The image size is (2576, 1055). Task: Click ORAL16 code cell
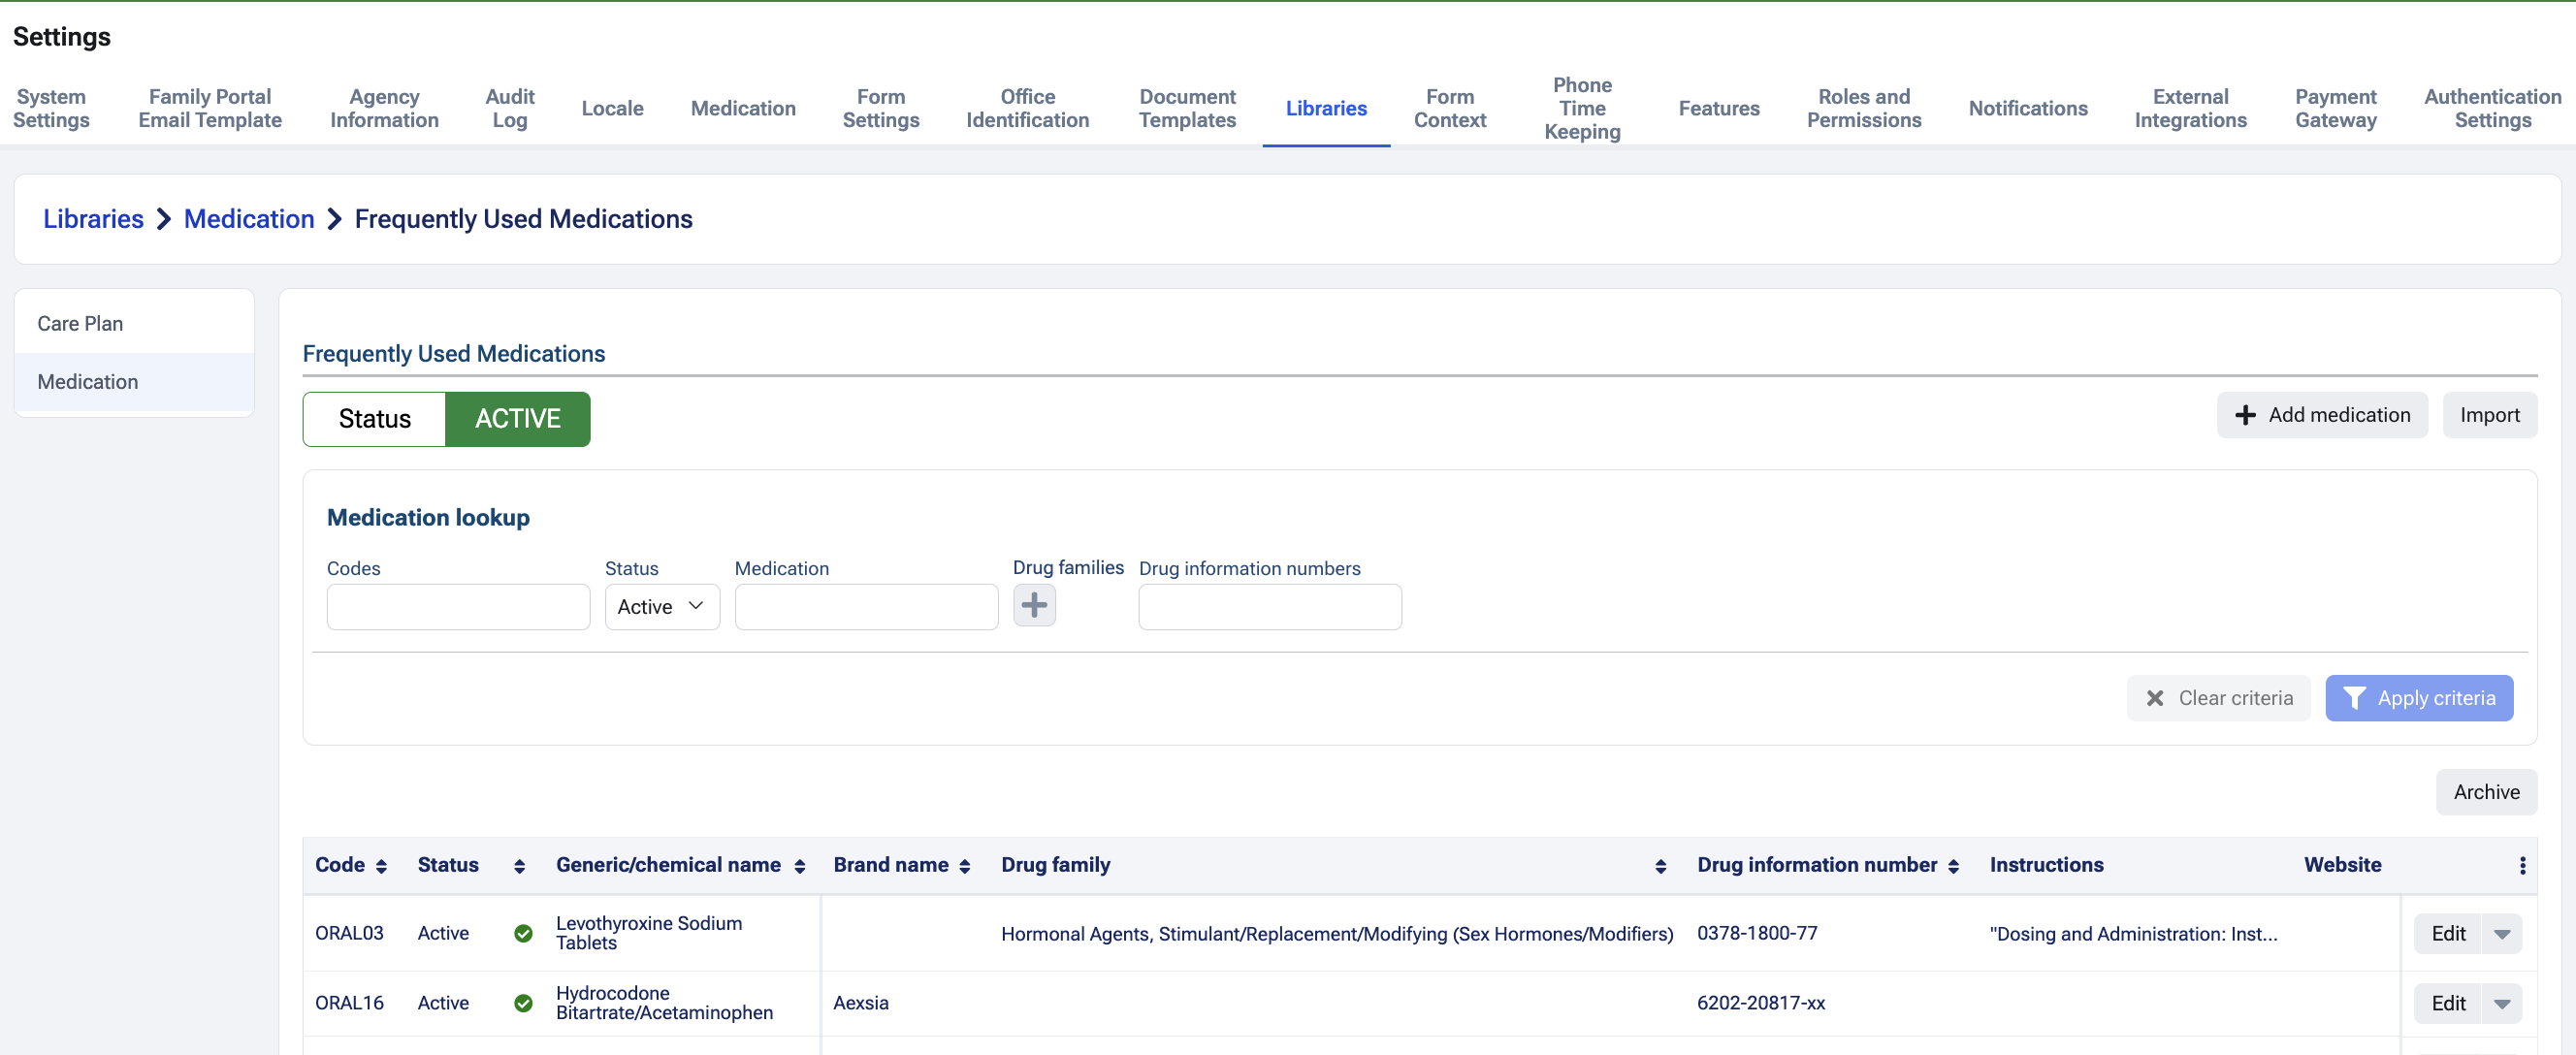(349, 1003)
